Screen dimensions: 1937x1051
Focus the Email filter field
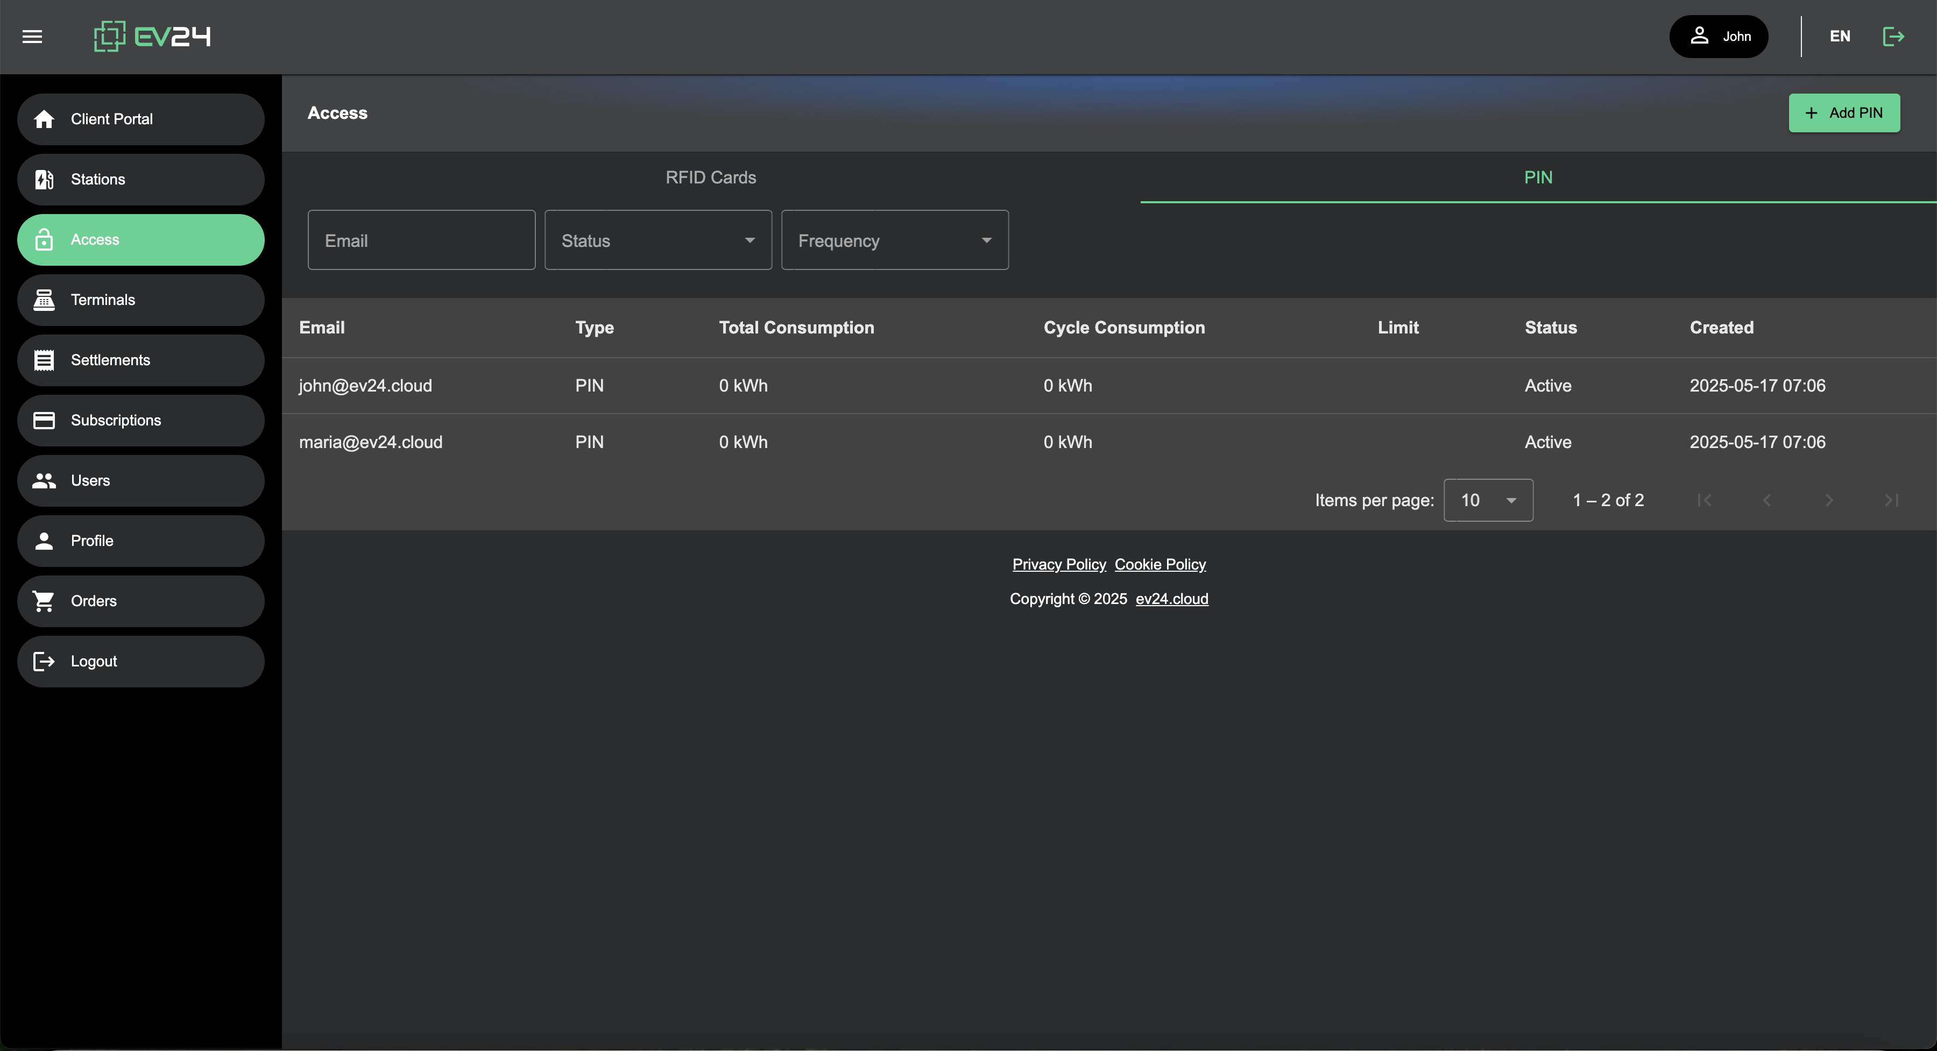[x=421, y=240]
